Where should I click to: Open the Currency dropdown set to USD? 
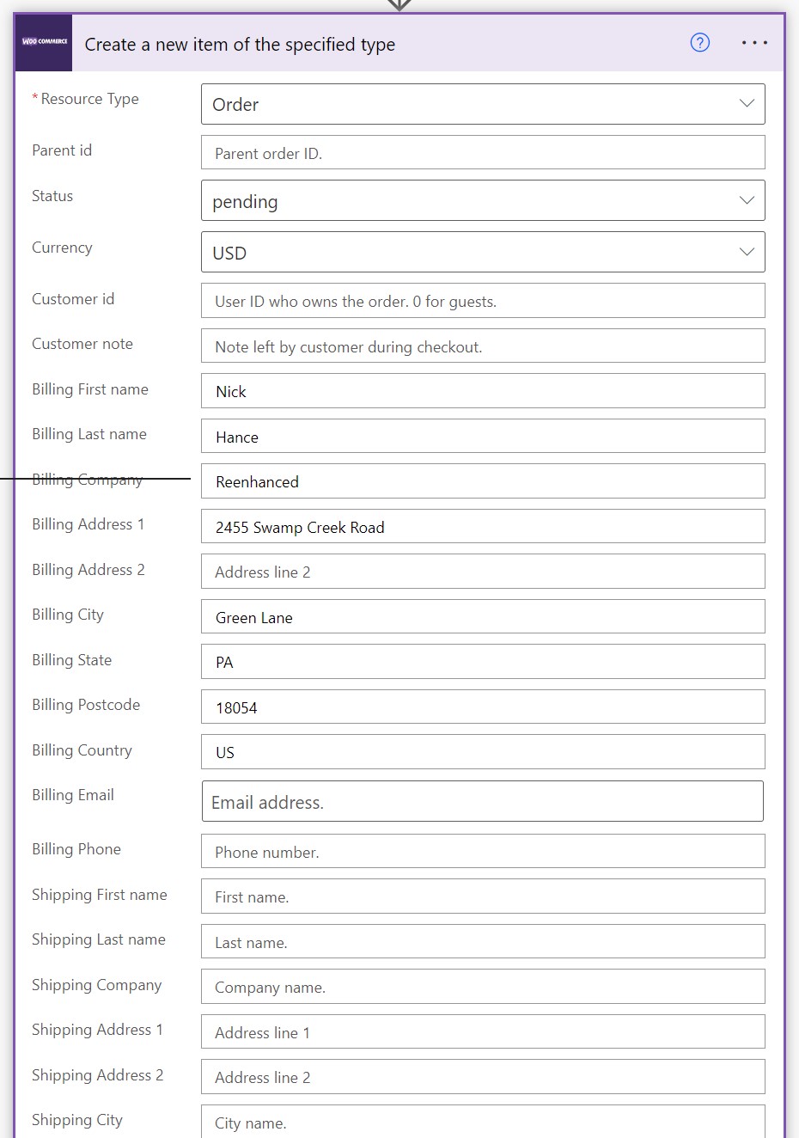(x=482, y=252)
